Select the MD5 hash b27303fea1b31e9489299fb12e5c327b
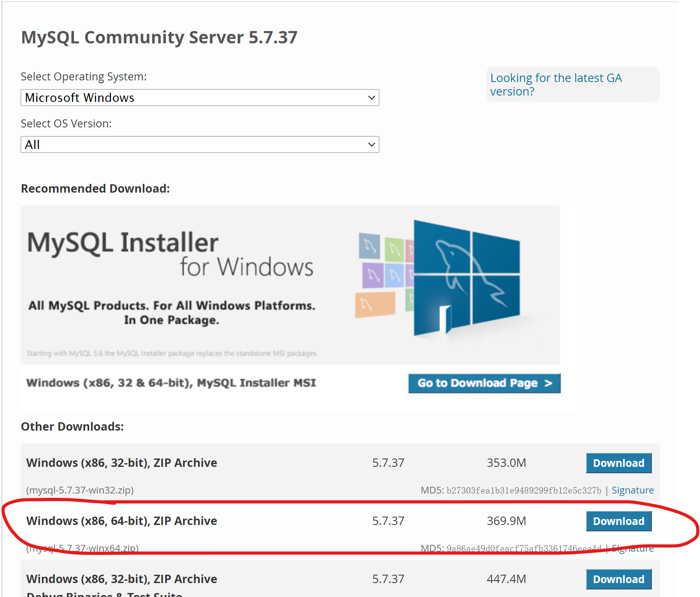Viewport: 700px width, 597px height. 524,490
